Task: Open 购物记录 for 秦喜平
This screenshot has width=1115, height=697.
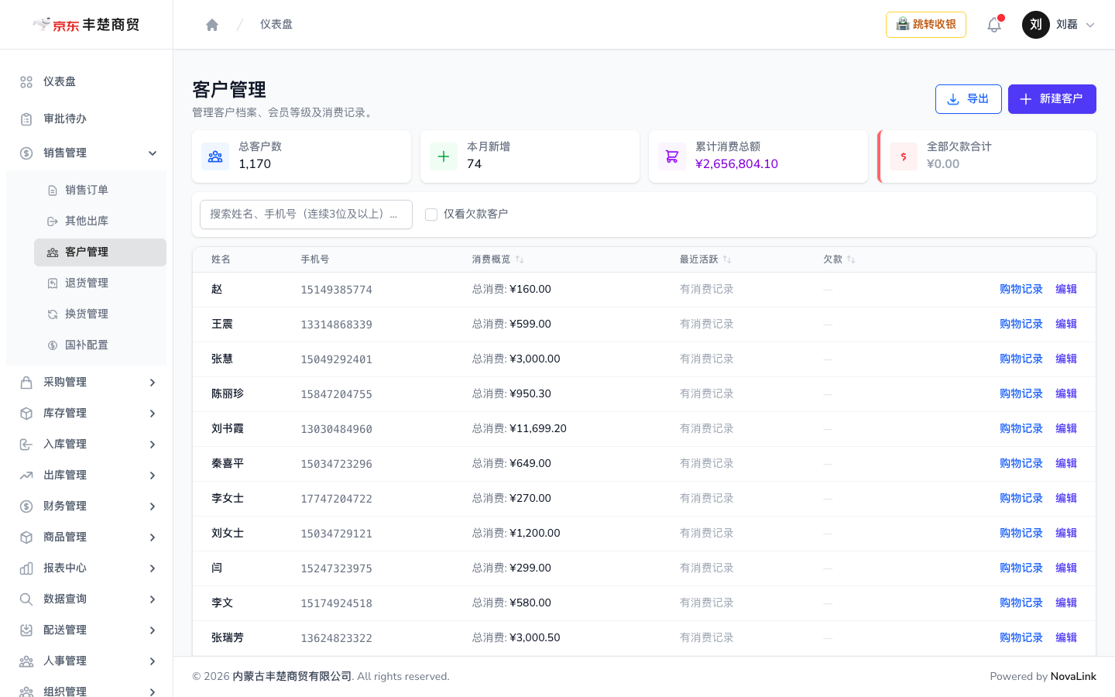Action: (1021, 464)
